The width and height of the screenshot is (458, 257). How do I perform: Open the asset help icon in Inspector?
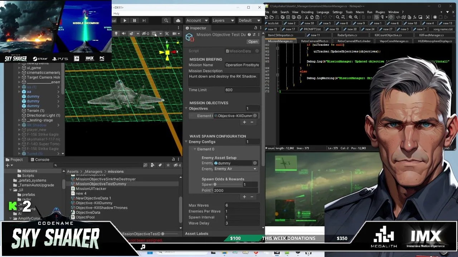click(x=249, y=35)
